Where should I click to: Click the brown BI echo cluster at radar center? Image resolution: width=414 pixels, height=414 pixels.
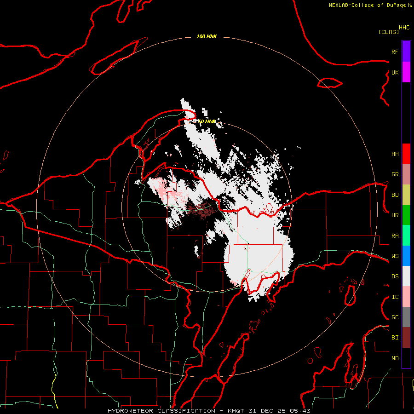click(x=202, y=208)
